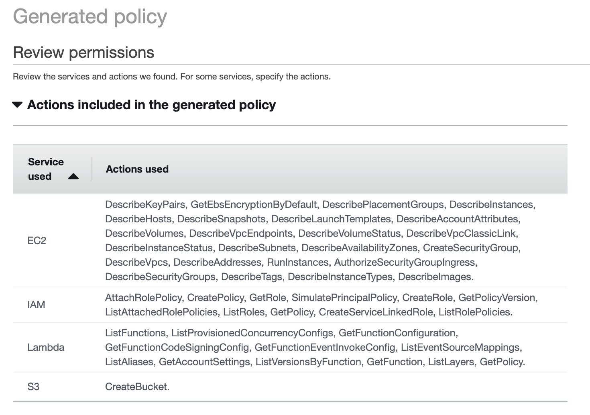The image size is (590, 415).
Task: Expand the Actions included in generated policy section
Action: point(17,105)
